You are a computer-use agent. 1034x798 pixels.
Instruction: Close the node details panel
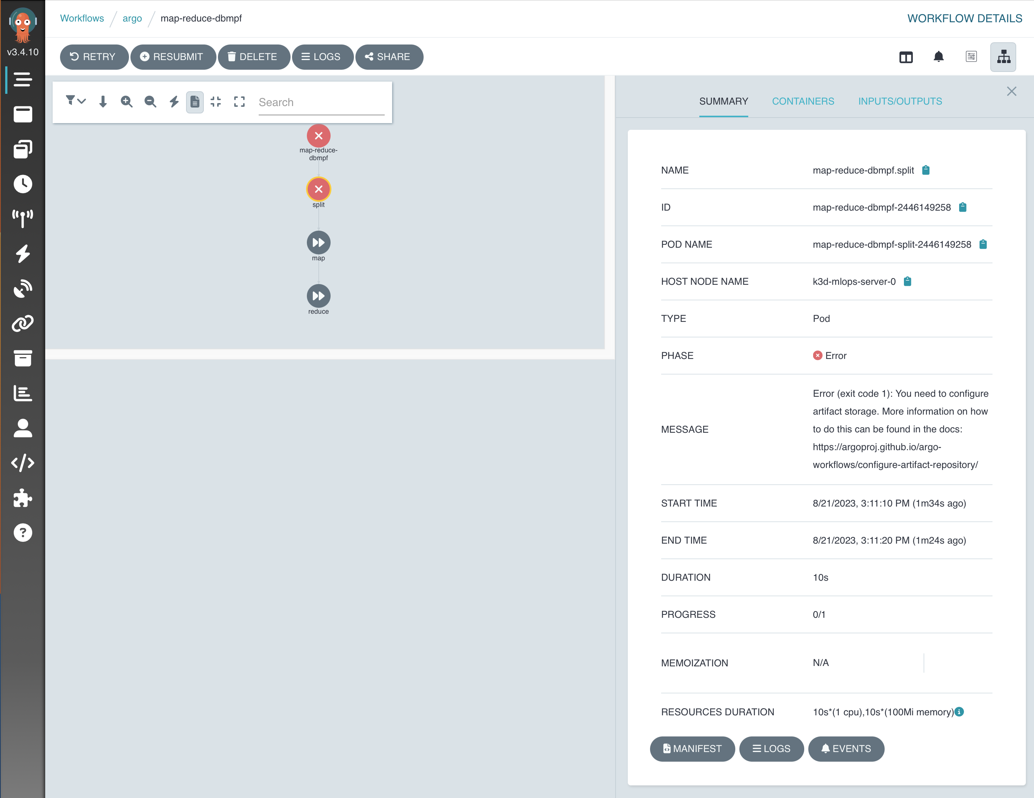click(1011, 91)
